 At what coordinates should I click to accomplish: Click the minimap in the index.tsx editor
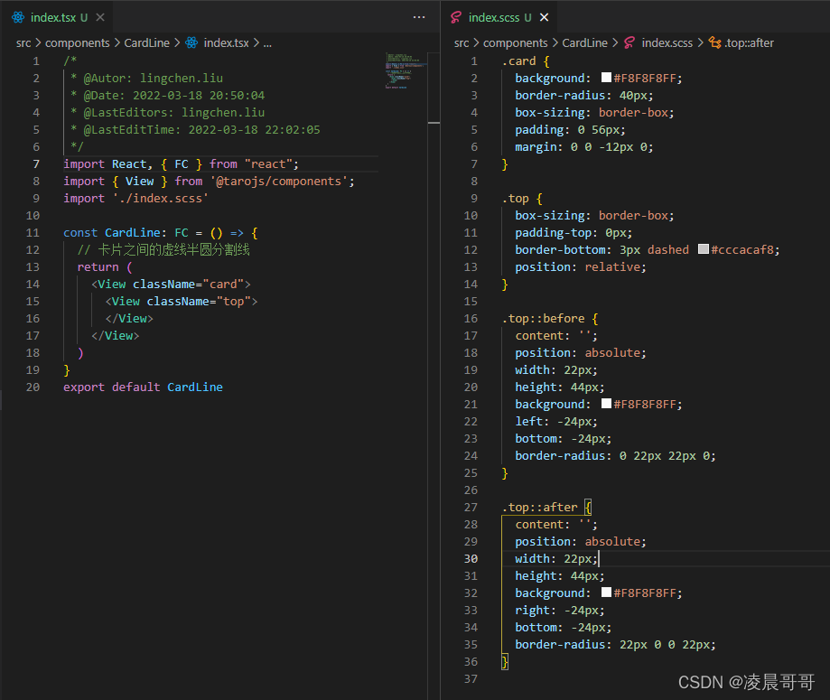click(406, 70)
